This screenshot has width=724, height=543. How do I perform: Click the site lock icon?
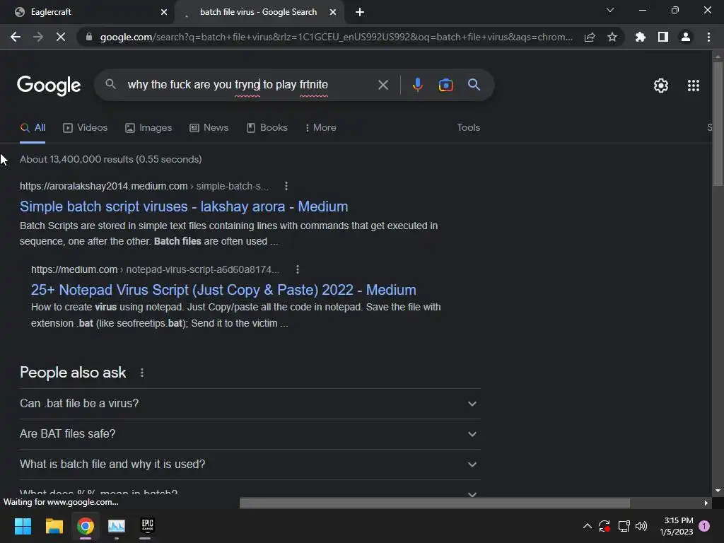(89, 37)
